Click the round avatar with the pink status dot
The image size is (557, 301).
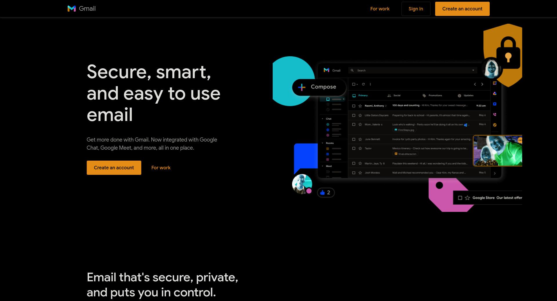tap(302, 184)
